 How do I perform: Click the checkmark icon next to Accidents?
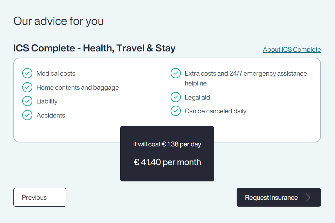[x=27, y=115]
